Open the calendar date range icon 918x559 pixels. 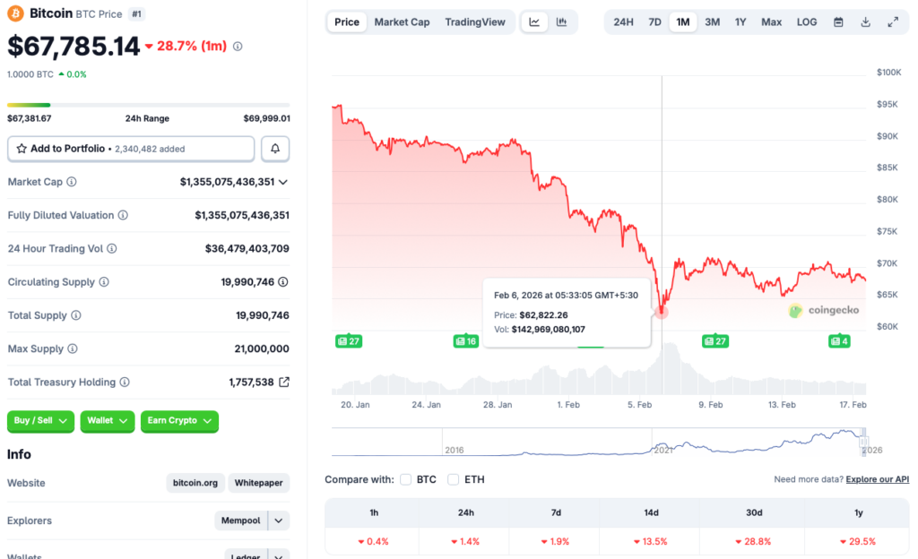coord(838,21)
